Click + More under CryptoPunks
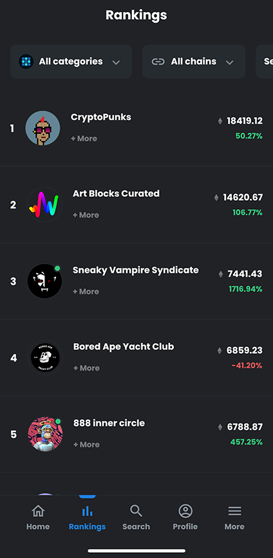273x558 pixels. pos(84,138)
